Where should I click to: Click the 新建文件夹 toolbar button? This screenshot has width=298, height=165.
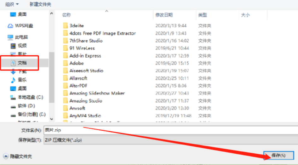(x=40, y=4)
